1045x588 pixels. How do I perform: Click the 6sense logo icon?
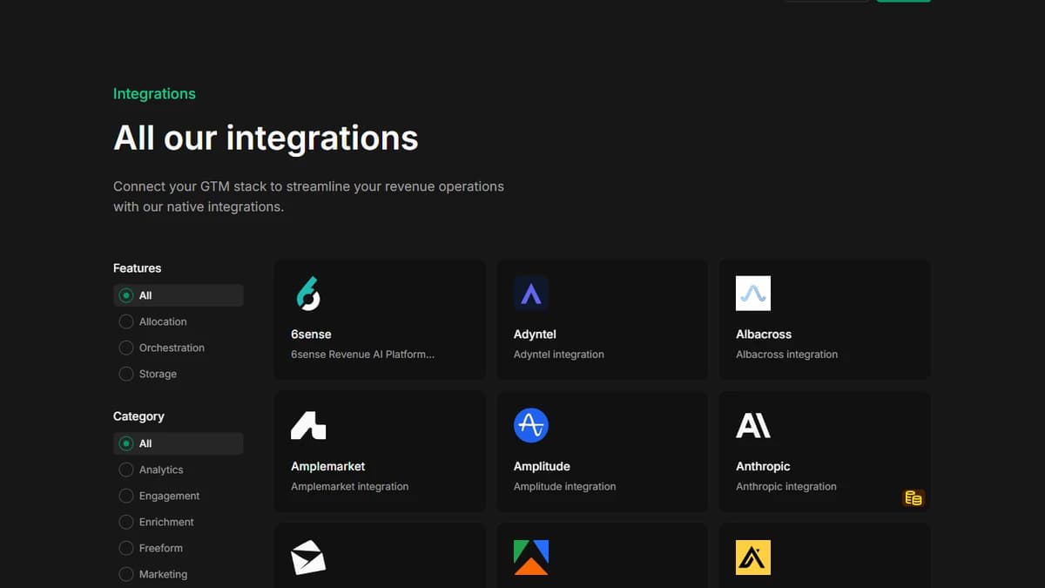pos(308,293)
